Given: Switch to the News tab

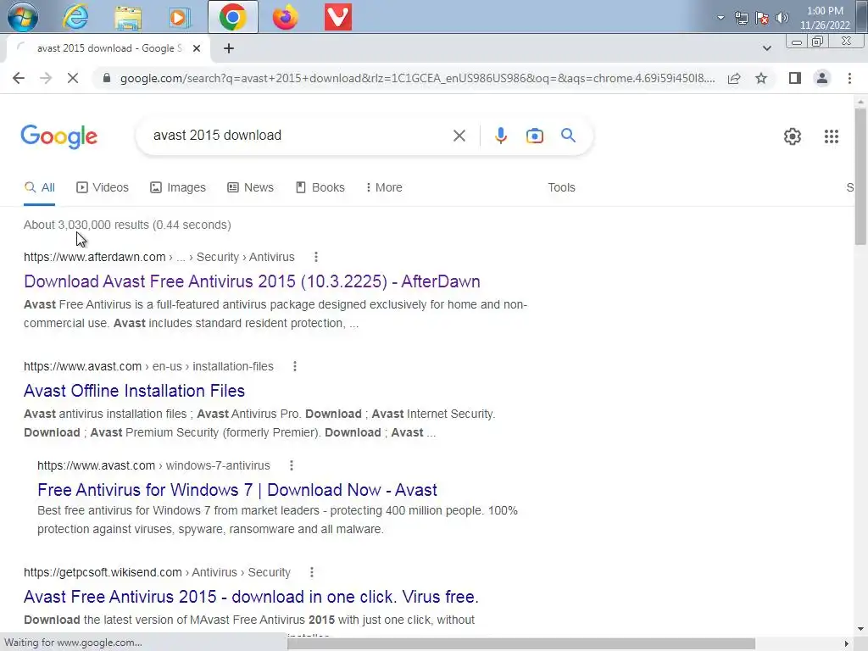Looking at the screenshot, I should [x=250, y=187].
